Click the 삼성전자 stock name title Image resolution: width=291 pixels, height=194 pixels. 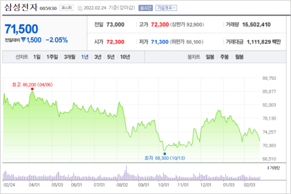point(21,7)
